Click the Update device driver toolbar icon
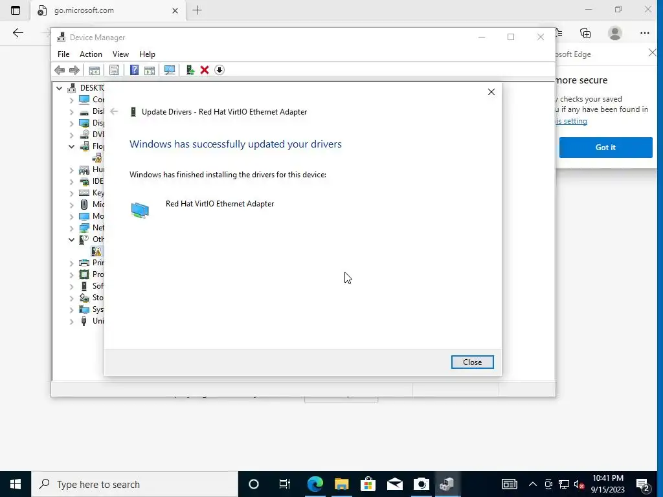 tap(190, 70)
